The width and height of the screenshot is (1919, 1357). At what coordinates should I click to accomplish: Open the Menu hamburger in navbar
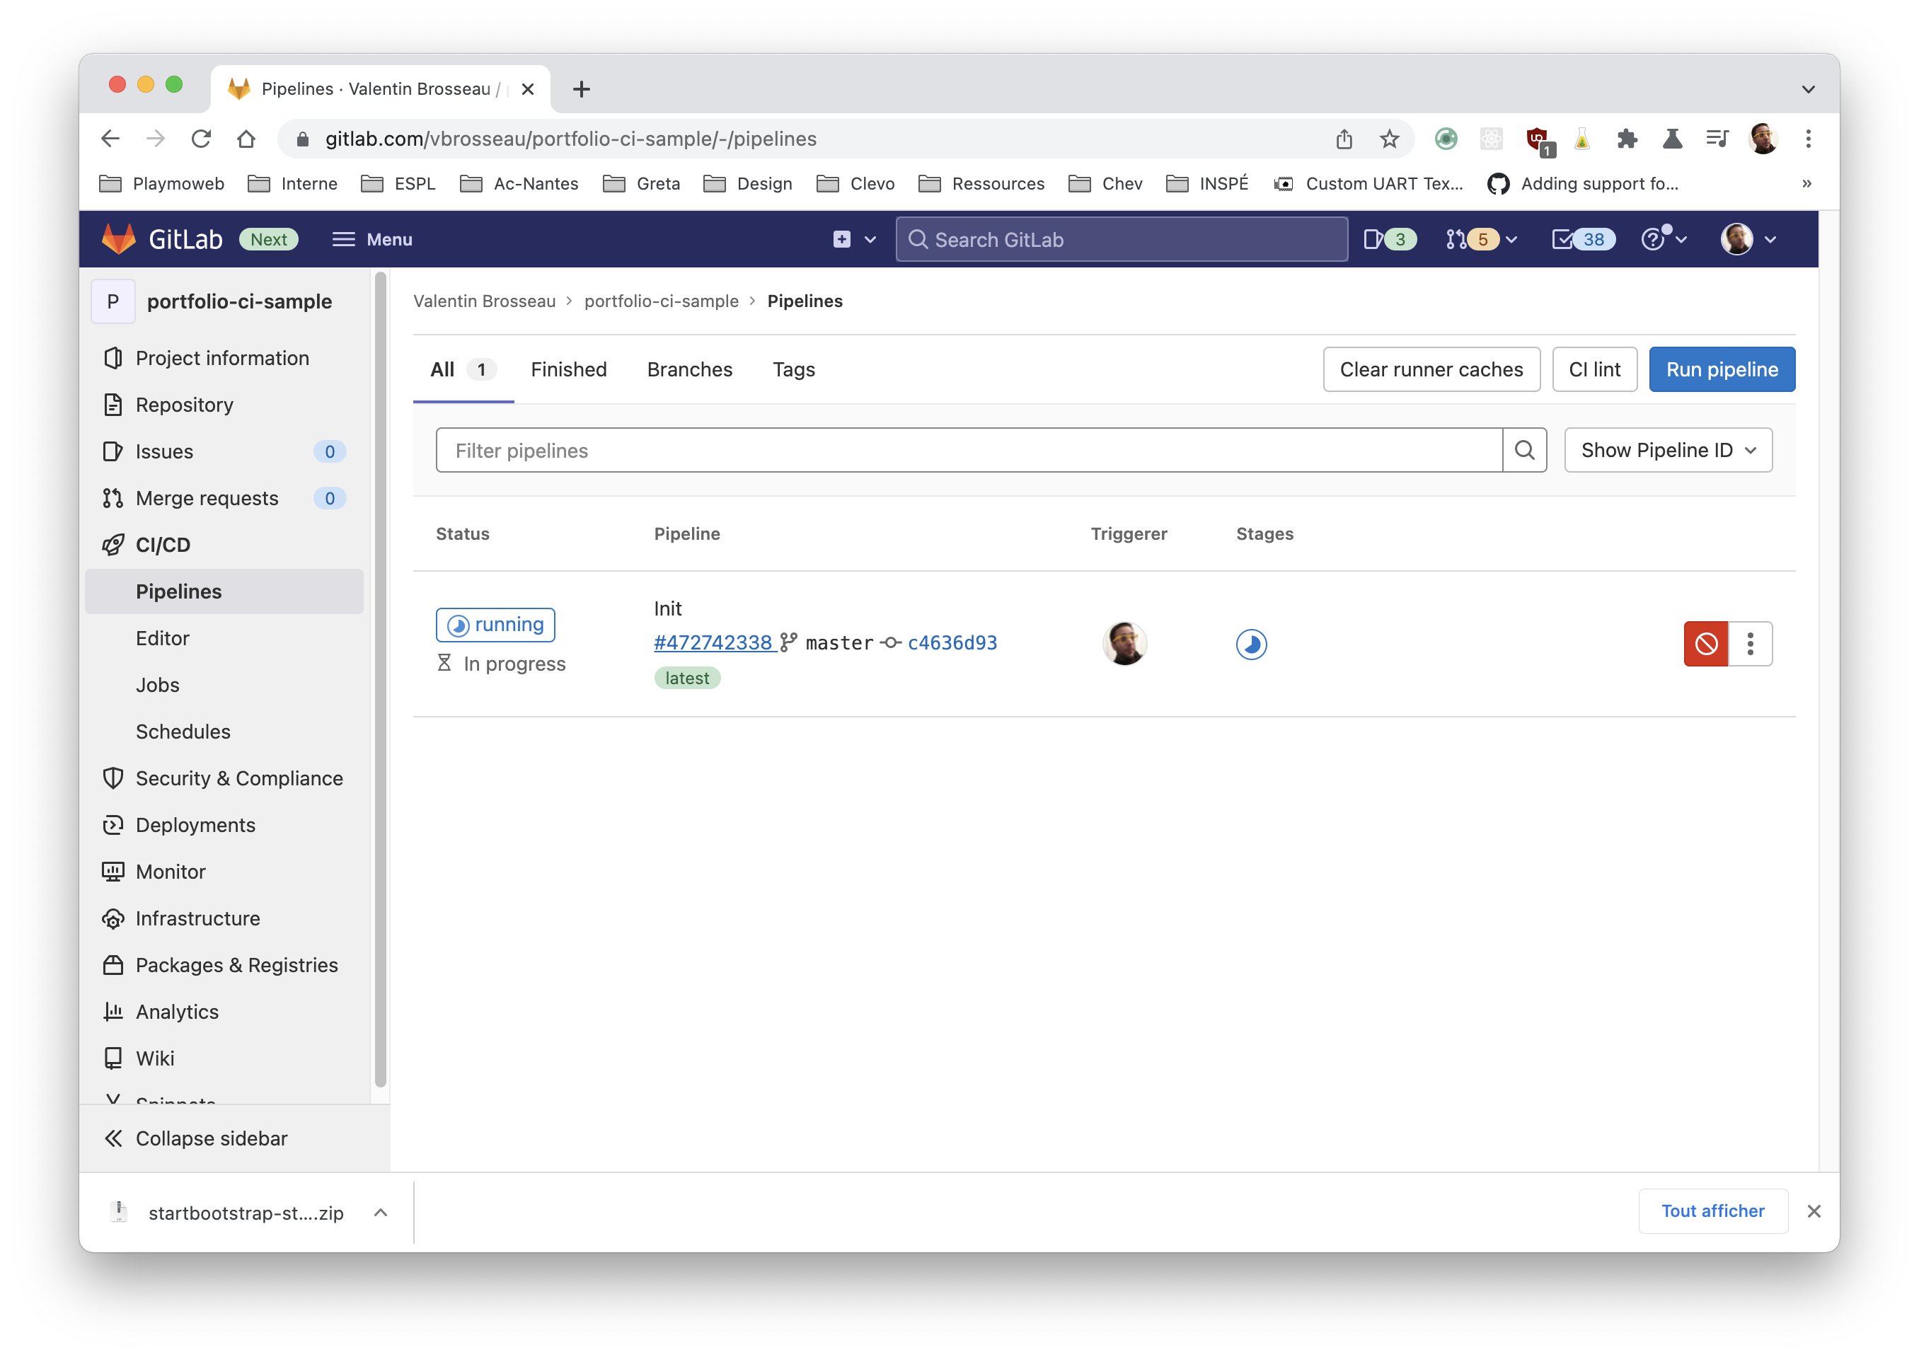[372, 240]
